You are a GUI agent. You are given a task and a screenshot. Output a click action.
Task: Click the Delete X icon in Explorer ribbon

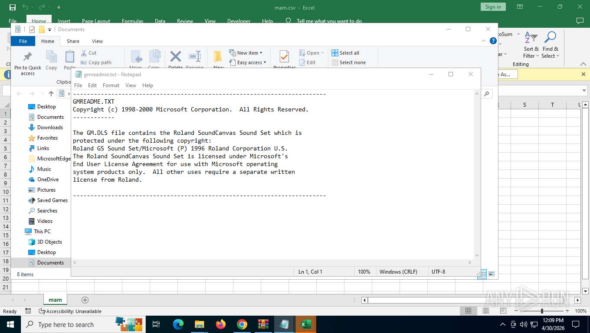[175, 57]
